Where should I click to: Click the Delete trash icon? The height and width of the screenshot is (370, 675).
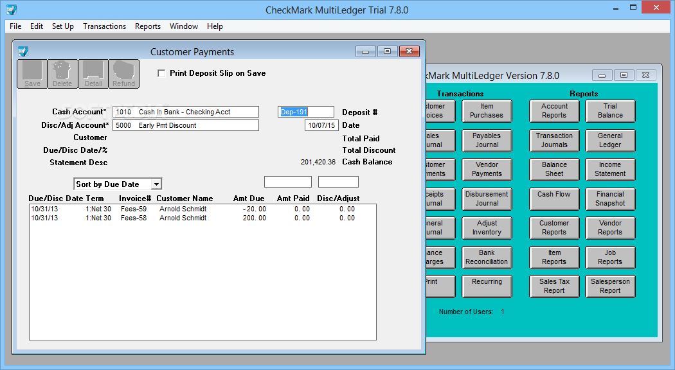[x=62, y=74]
